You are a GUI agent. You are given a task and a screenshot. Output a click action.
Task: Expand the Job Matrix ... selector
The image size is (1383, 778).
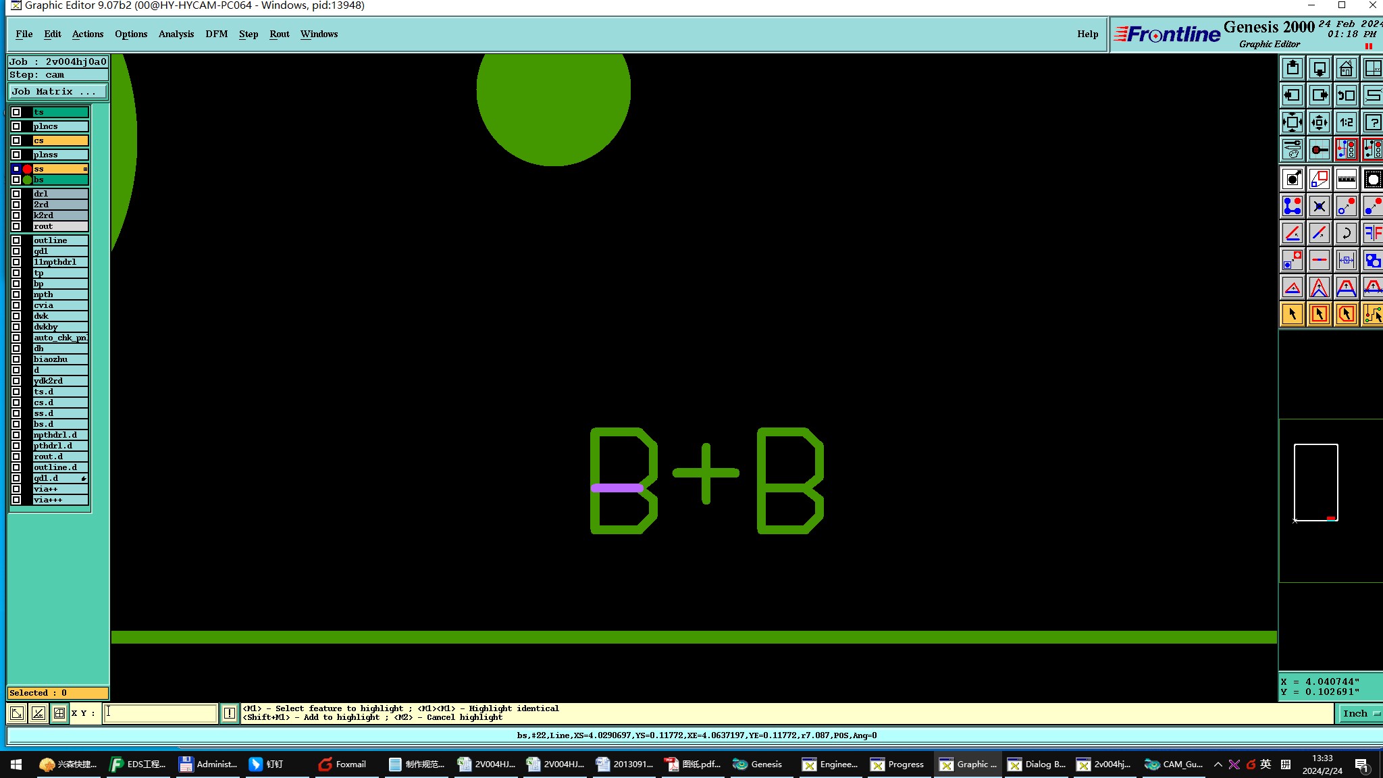coord(57,92)
